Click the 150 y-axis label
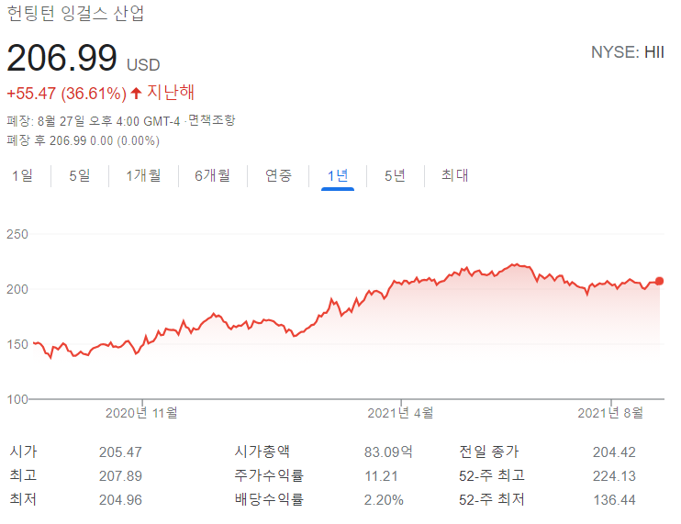681x524 pixels. [17, 344]
